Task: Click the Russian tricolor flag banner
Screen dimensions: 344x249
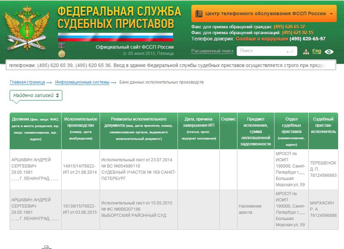Action: (x=115, y=37)
